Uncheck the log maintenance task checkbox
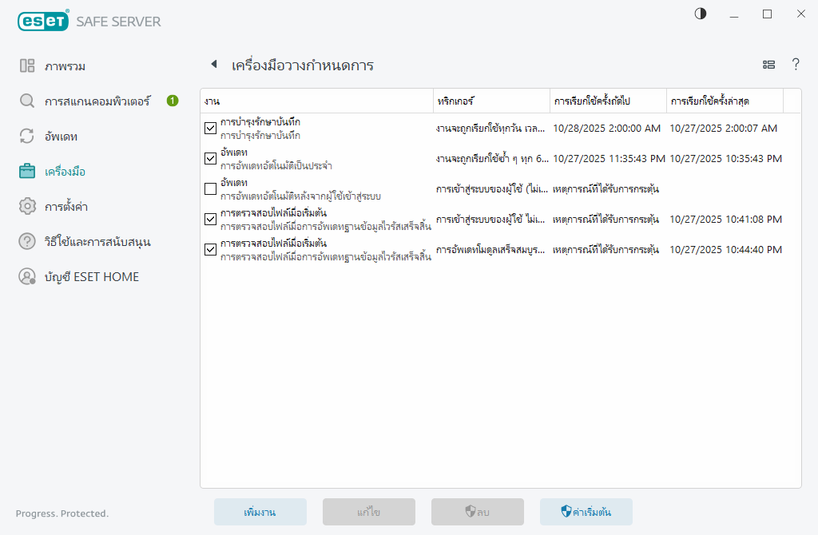 (x=210, y=129)
